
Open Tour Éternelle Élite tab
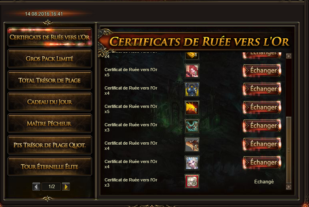[50, 167]
